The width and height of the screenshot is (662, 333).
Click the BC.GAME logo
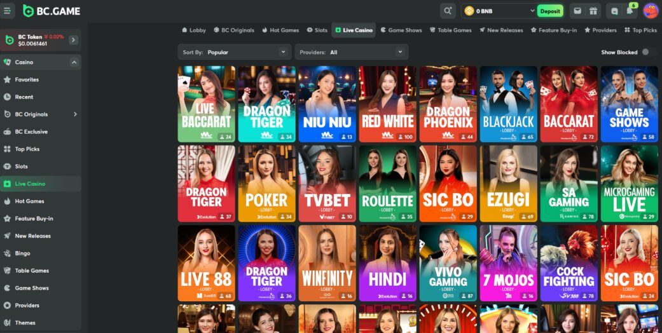coord(52,11)
